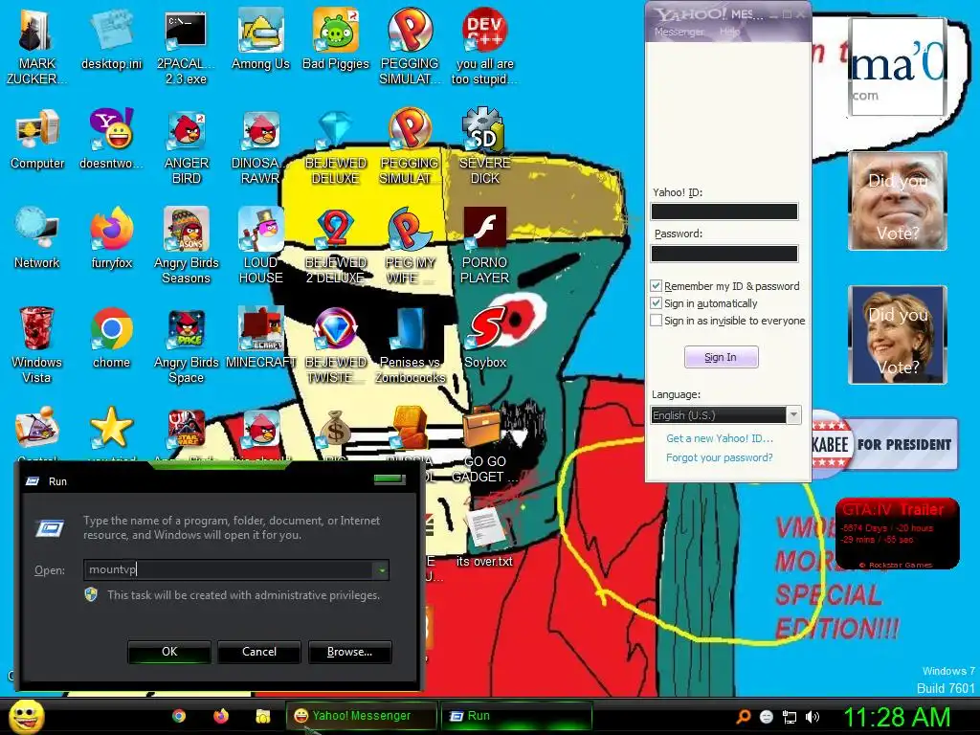The height and width of the screenshot is (735, 980).
Task: Select the chome Chrome desktop icon
Action: [x=111, y=338]
